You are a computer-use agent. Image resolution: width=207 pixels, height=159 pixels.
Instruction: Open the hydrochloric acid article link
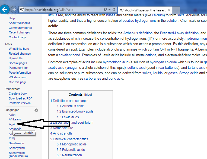pyautogui.click(x=116, y=62)
